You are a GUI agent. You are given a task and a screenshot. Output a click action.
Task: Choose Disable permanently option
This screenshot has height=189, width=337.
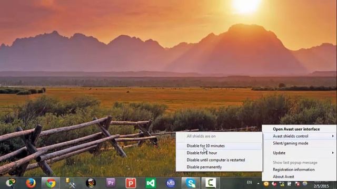(x=219, y=167)
